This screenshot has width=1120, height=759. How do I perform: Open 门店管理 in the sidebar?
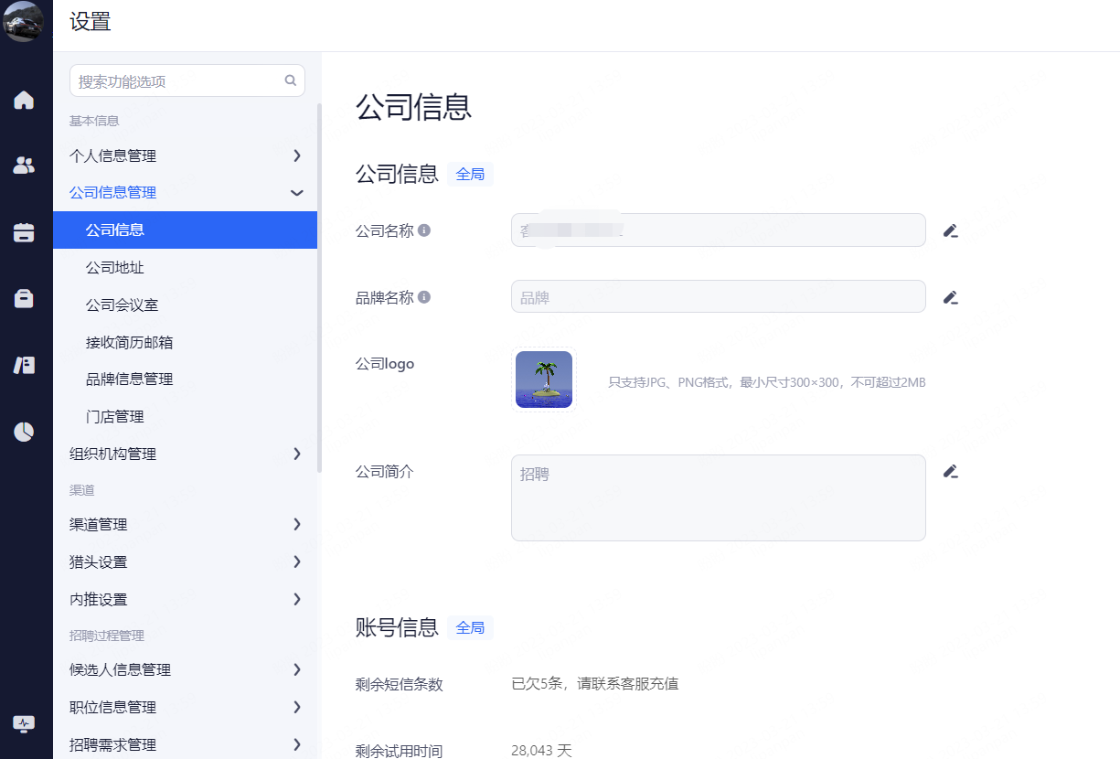click(x=115, y=416)
